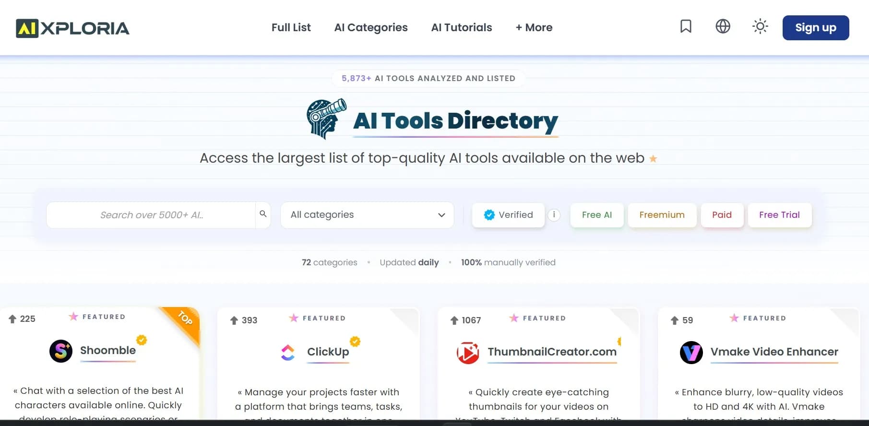Upvote ClickUp using the 393 arrow
869x426 pixels.
click(x=234, y=320)
